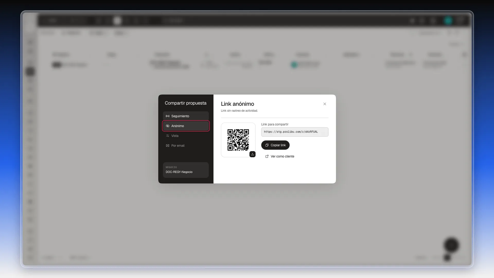
Task: Click the copy icon in Copiar link
Action: [267, 145]
